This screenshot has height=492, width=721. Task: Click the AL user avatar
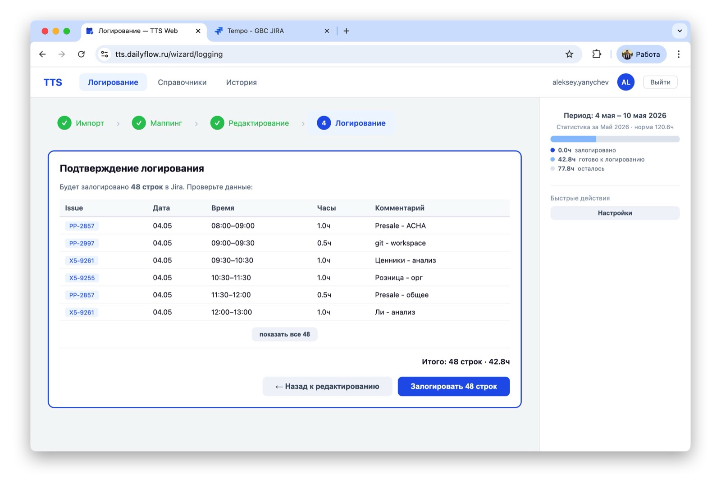(x=625, y=82)
